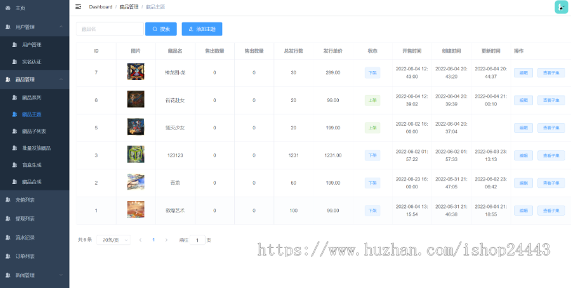Open thumbnail image of 123123 row

click(x=136, y=154)
